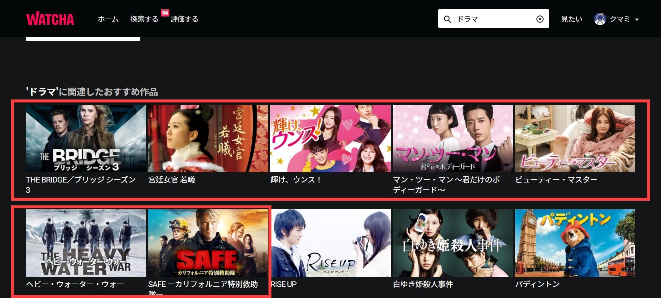Open the ホーム menu item
This screenshot has height=298, width=661.
pyautogui.click(x=108, y=19)
